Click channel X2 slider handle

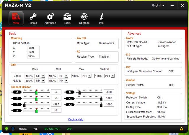(x=101, y=105)
